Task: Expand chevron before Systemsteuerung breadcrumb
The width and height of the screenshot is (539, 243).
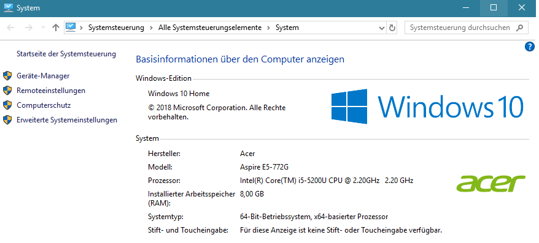Action: pos(82,28)
